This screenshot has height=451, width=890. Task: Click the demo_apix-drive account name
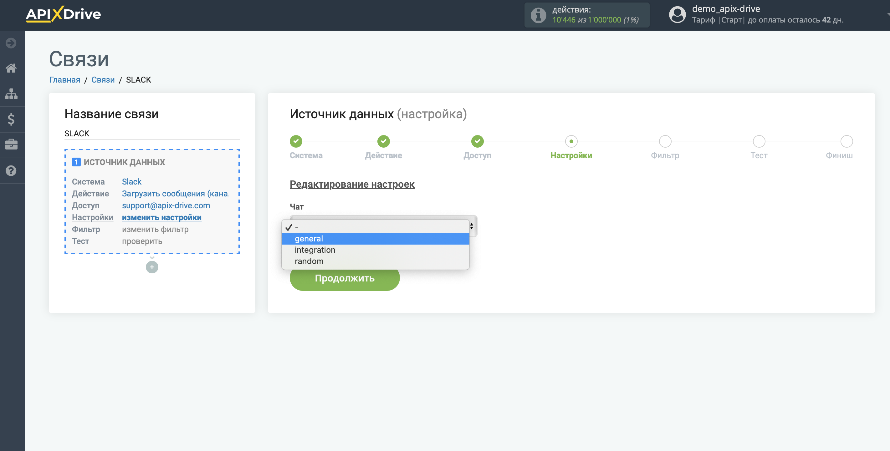click(726, 9)
